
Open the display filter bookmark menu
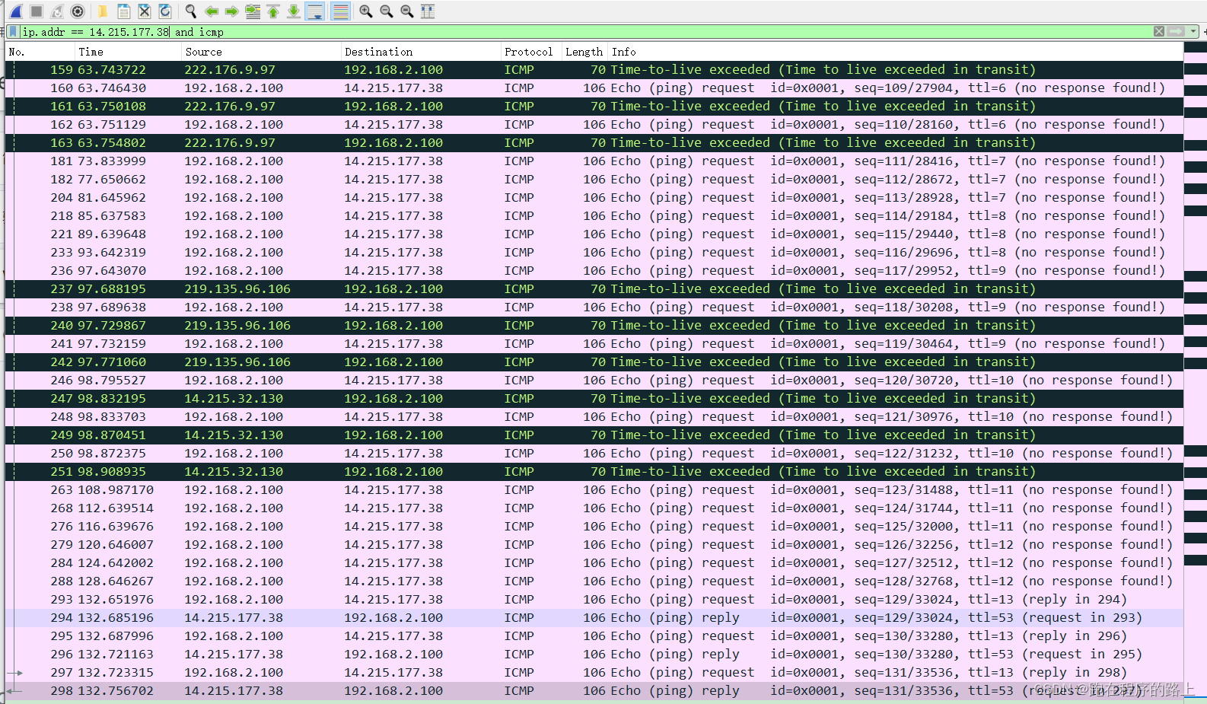click(13, 31)
